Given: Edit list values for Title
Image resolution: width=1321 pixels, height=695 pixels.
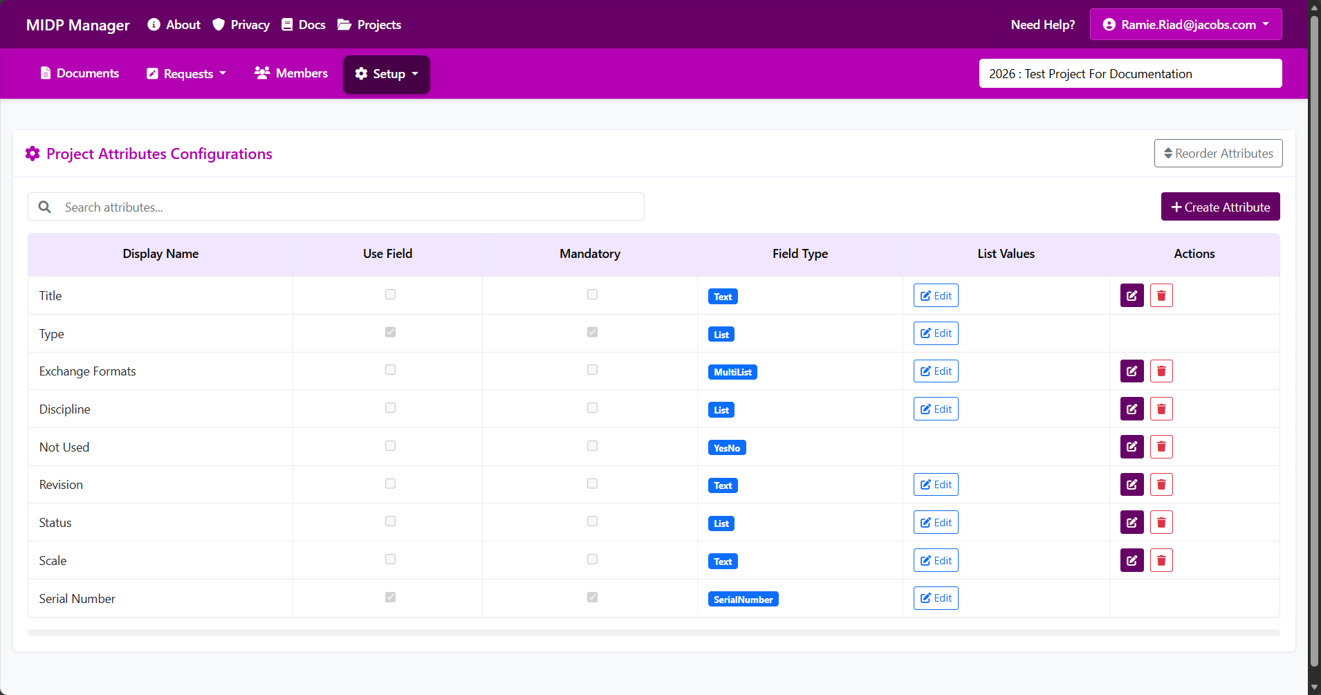Looking at the screenshot, I should tap(936, 295).
